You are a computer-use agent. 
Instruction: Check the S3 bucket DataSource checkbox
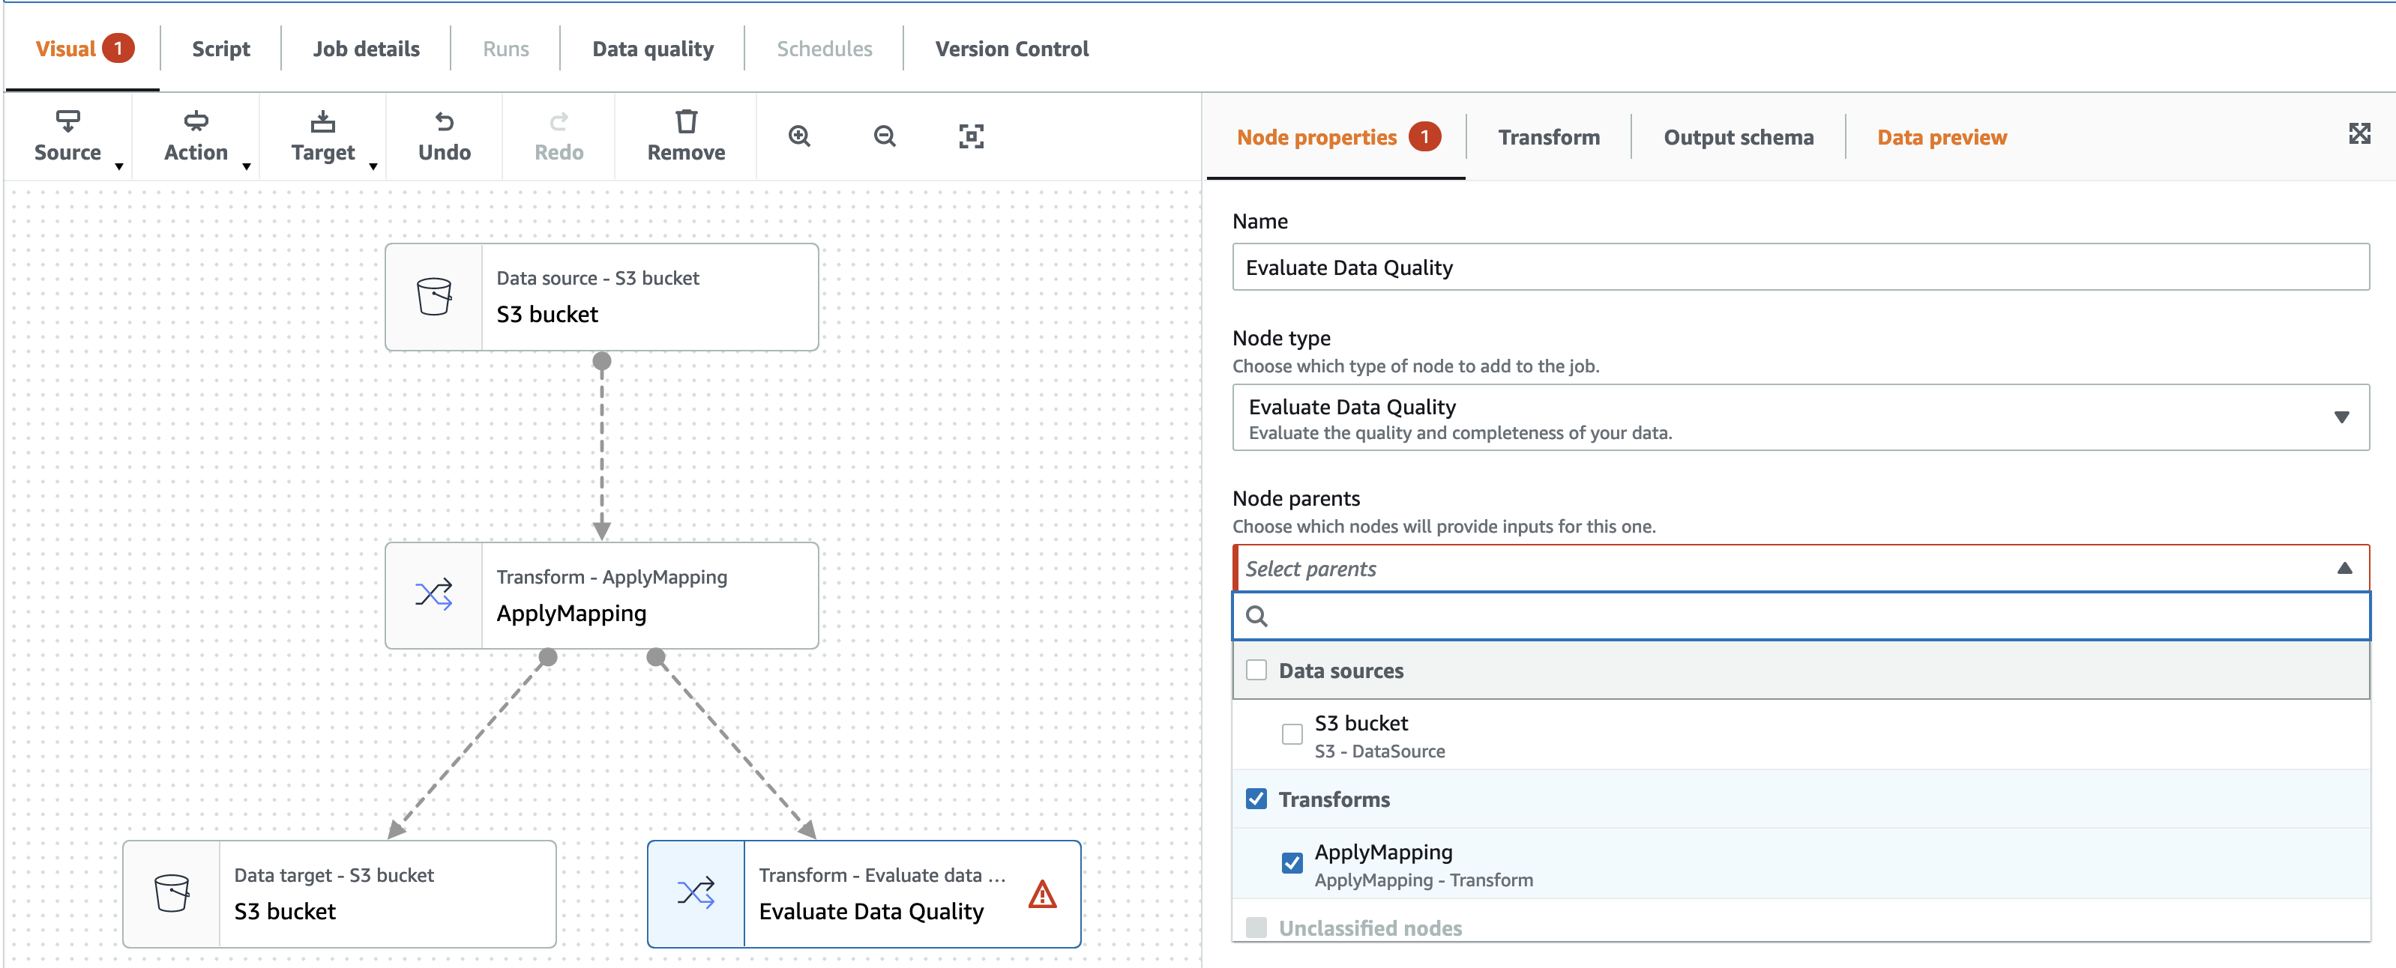coord(1292,734)
